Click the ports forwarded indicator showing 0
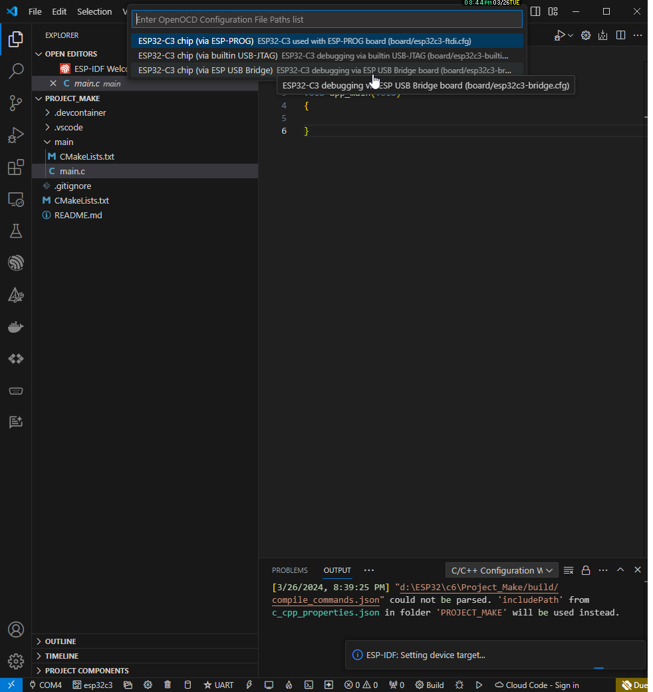 point(397,685)
